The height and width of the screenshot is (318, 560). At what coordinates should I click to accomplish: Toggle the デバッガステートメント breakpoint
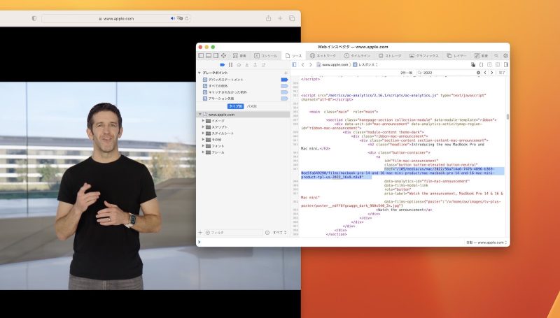point(284,80)
